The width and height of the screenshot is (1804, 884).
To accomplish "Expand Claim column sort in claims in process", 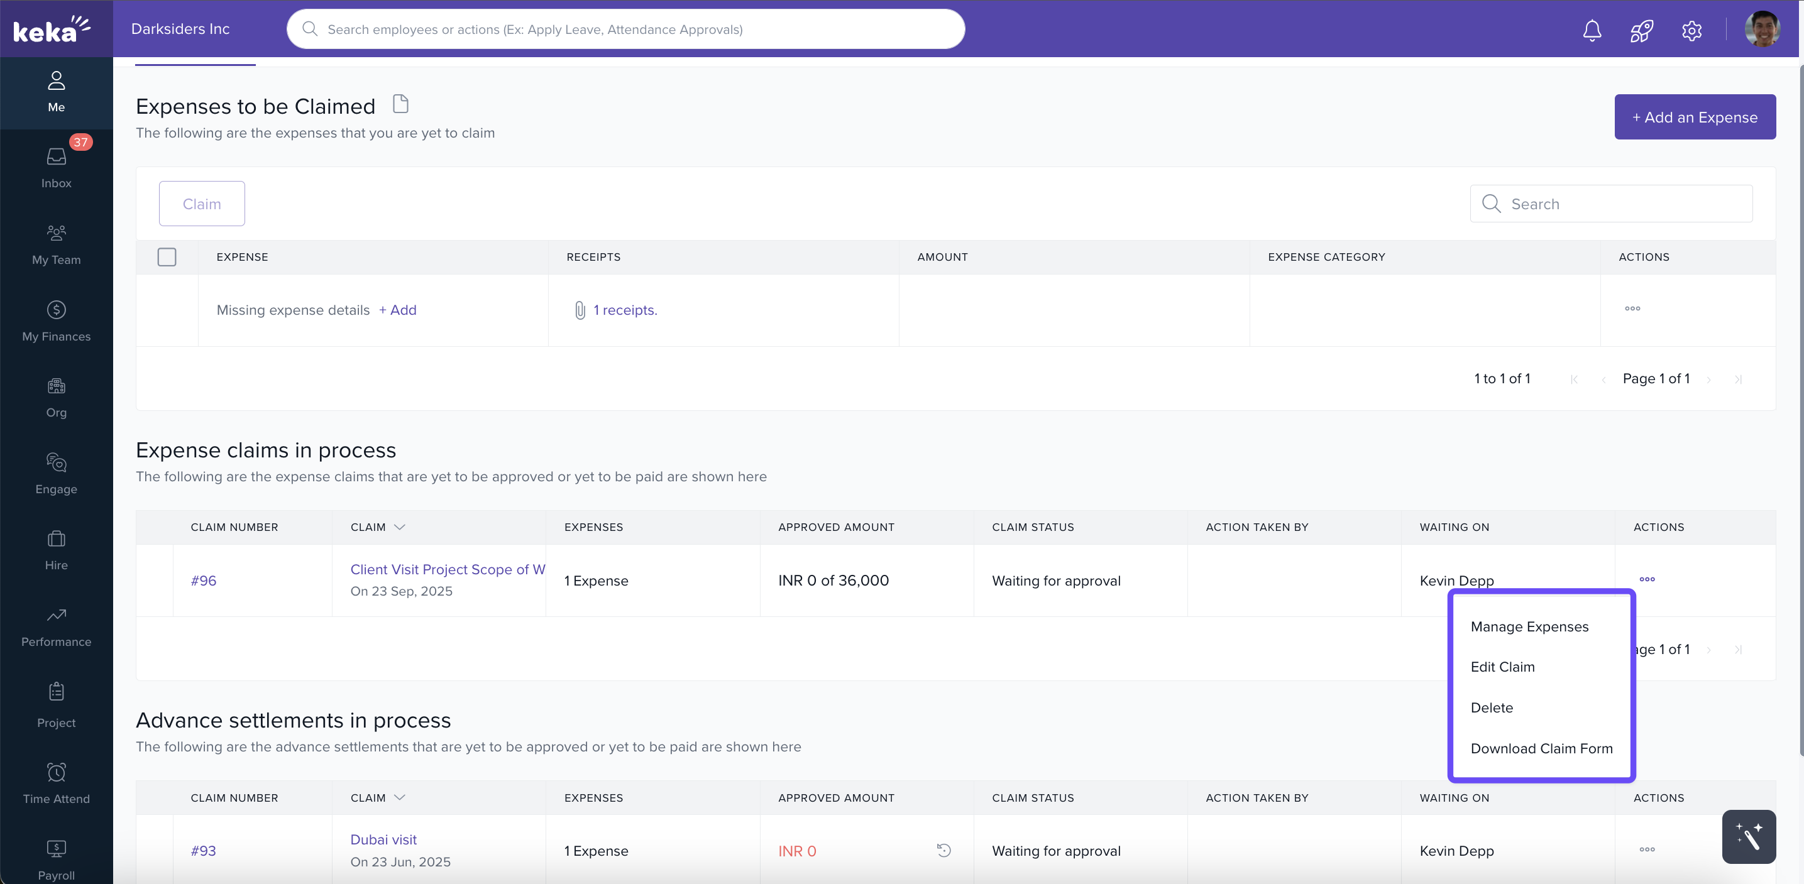I will (400, 527).
